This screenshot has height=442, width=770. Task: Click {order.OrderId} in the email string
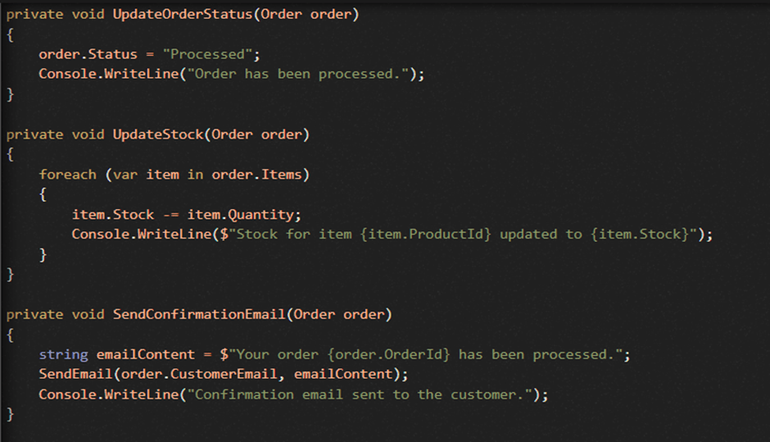pyautogui.click(x=388, y=354)
